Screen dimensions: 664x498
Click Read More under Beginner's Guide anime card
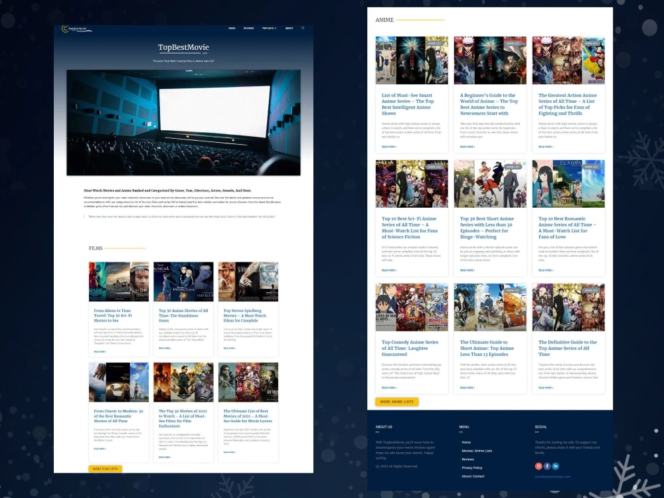click(x=467, y=147)
